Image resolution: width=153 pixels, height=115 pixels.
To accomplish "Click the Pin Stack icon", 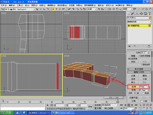I will point(129,46).
